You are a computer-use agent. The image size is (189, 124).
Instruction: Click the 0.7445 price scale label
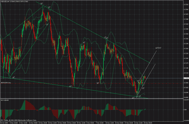coord(186,19)
